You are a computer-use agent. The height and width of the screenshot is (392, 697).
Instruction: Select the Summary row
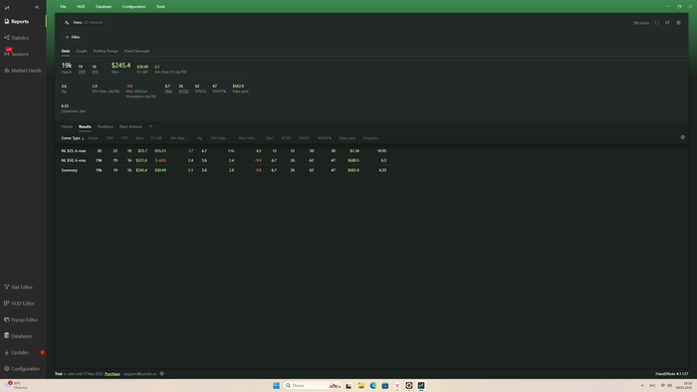point(371,170)
